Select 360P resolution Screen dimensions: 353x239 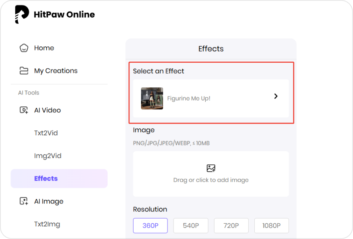coord(150,226)
